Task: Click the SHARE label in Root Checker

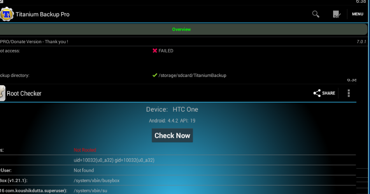Action: 328,93
